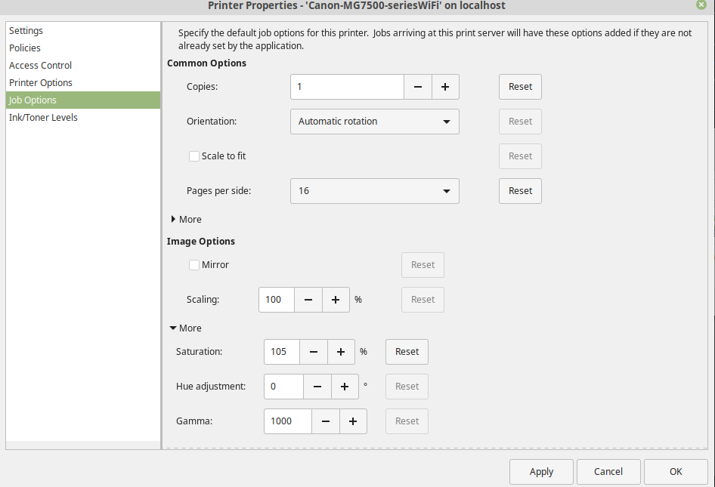Open the Pages per side dropdown
Viewport: 715px width, 487px height.
[x=374, y=191]
